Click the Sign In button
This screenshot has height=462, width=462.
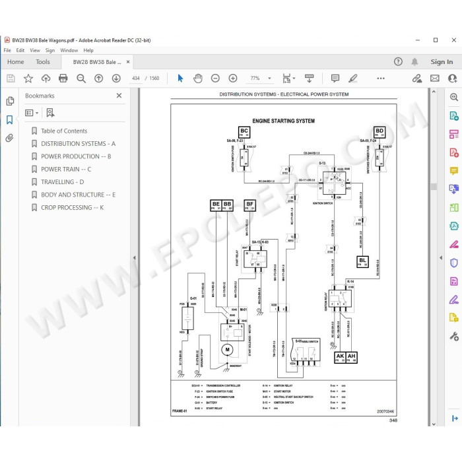pyautogui.click(x=442, y=62)
